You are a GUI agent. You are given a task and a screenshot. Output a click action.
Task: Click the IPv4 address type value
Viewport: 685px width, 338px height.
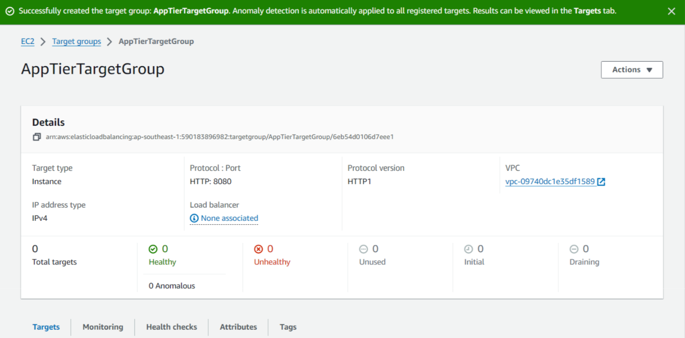click(x=40, y=218)
